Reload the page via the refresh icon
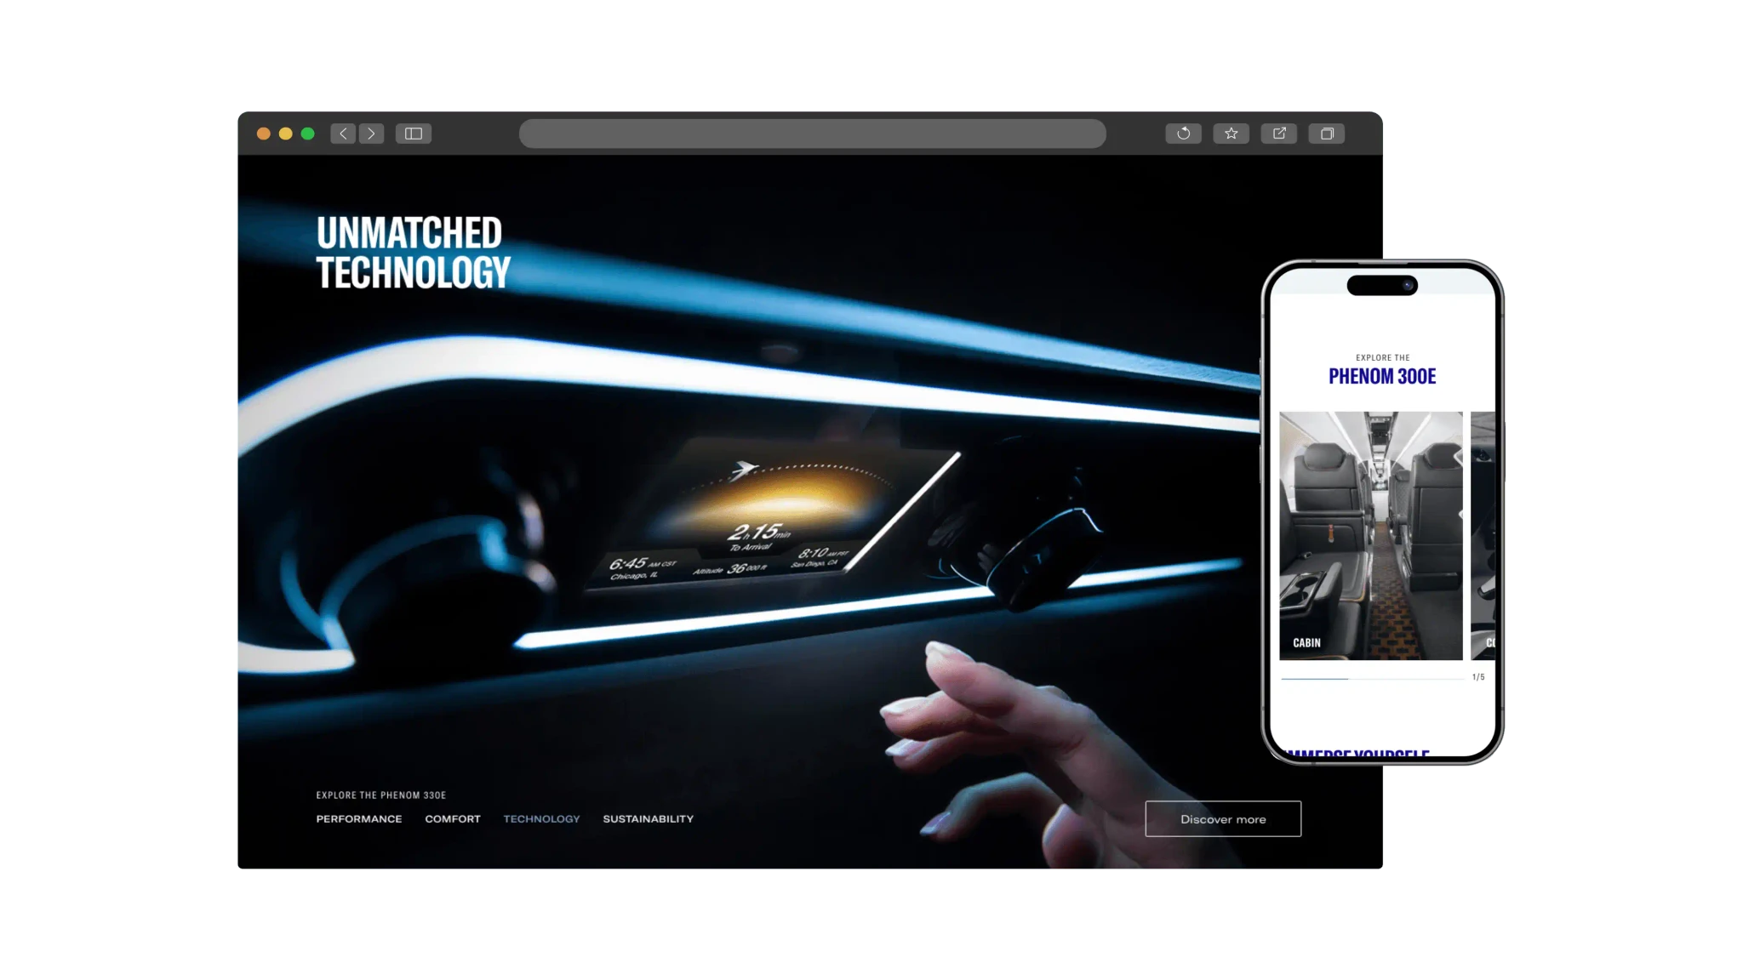The image size is (1743, 980). click(1183, 134)
